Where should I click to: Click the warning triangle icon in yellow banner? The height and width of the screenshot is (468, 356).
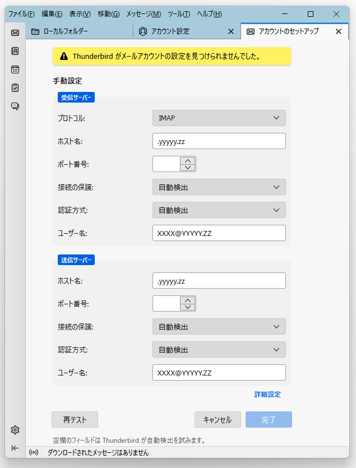[64, 56]
